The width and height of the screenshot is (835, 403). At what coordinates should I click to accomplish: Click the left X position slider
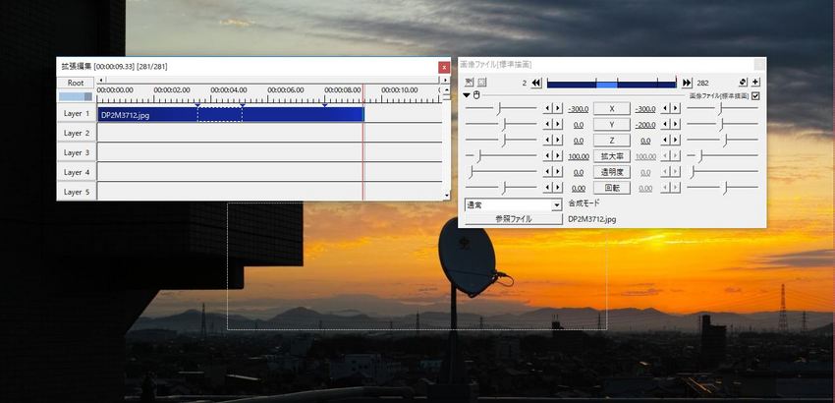(501, 109)
